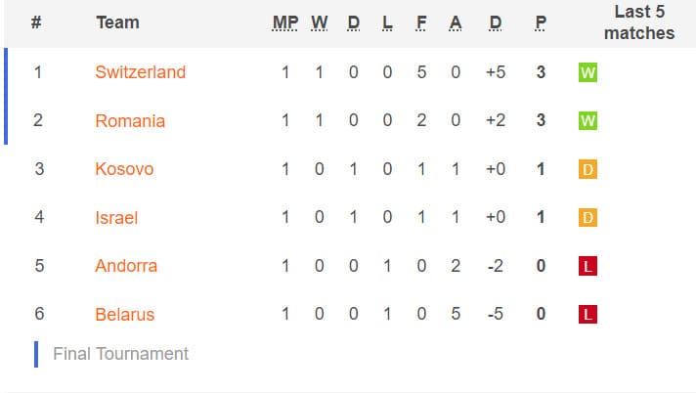
Task: Click the F goals-for column header
Action: (421, 22)
